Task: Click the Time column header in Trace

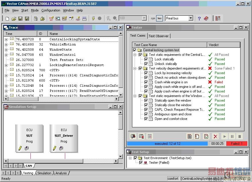Action: tap(20, 34)
